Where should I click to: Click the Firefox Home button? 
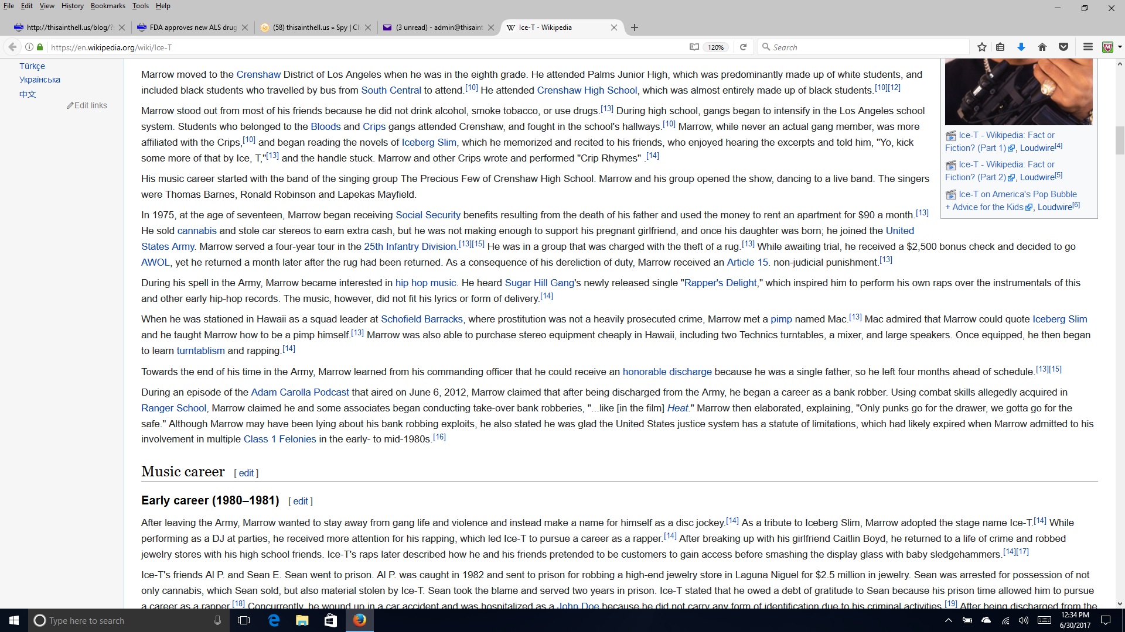1042,47
